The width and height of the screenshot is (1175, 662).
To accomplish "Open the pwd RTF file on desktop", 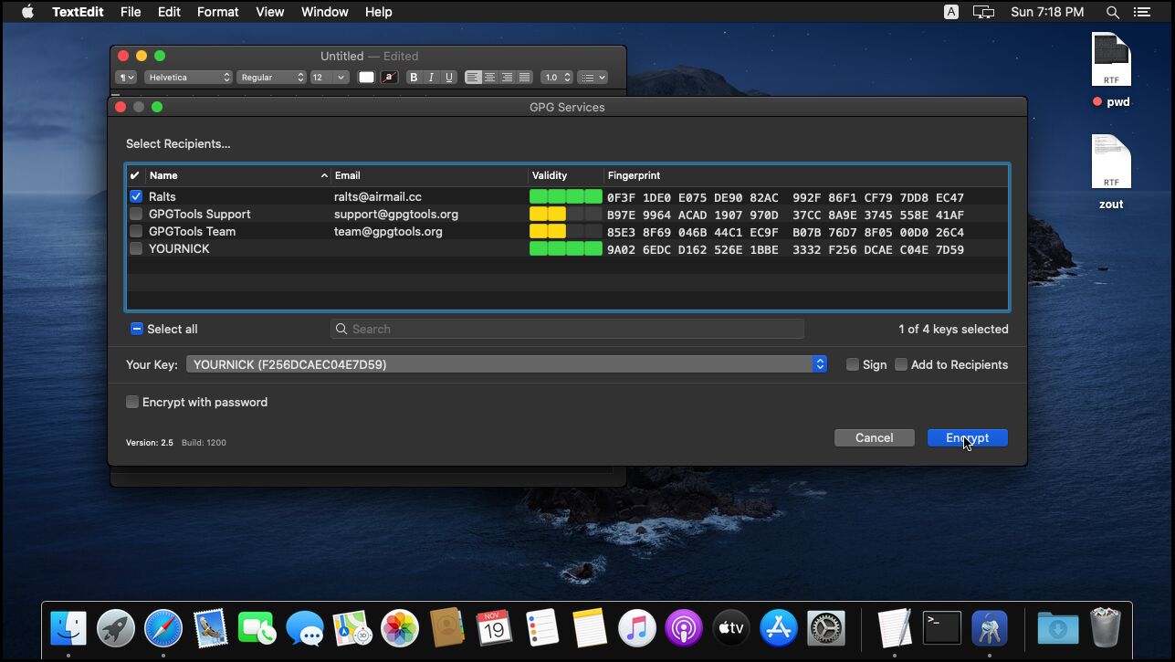I will pyautogui.click(x=1111, y=60).
